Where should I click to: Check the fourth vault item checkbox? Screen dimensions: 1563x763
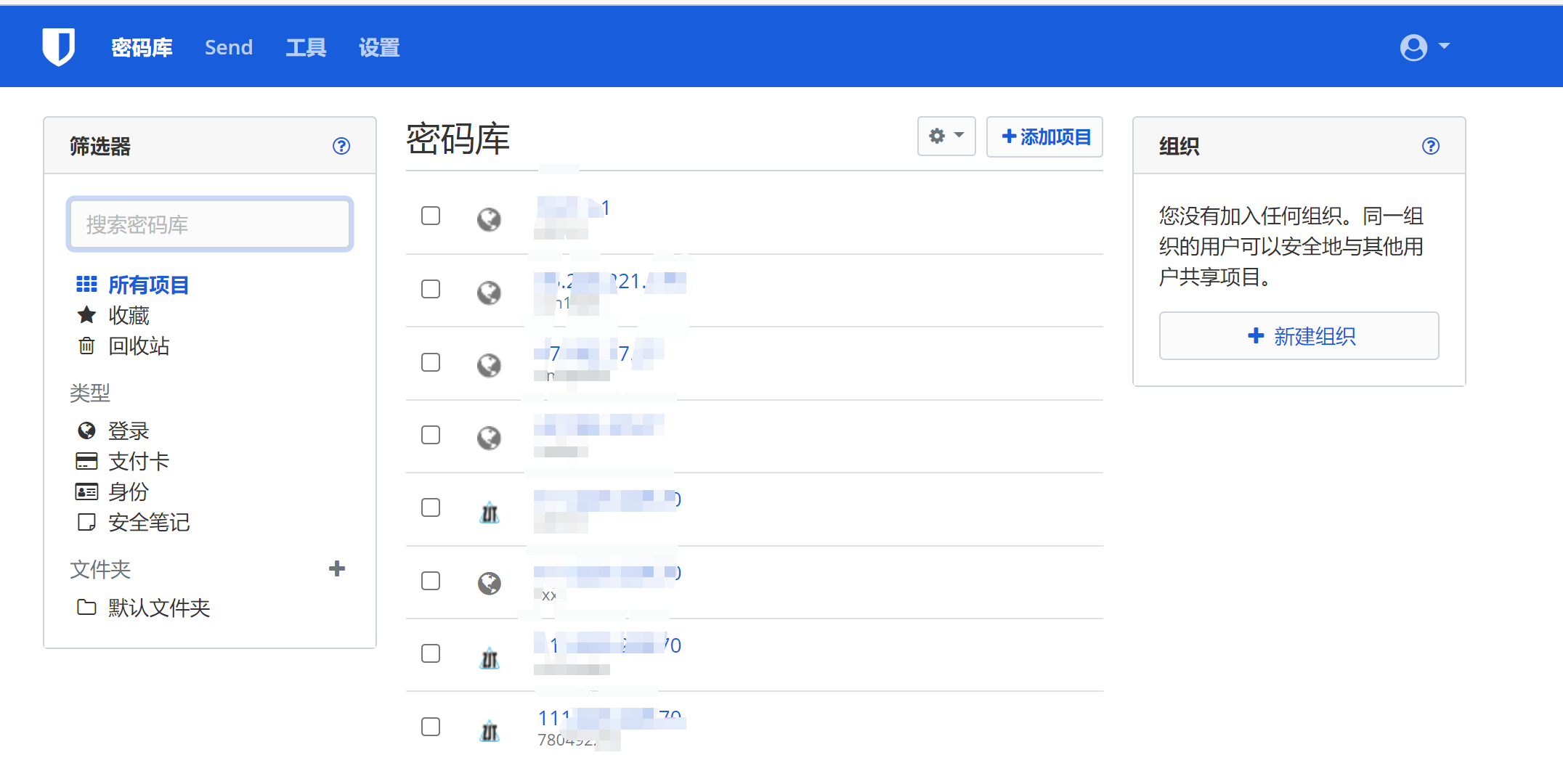tap(431, 435)
